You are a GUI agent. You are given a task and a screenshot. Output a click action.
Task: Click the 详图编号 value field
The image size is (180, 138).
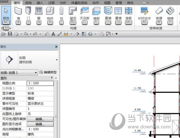point(40,109)
